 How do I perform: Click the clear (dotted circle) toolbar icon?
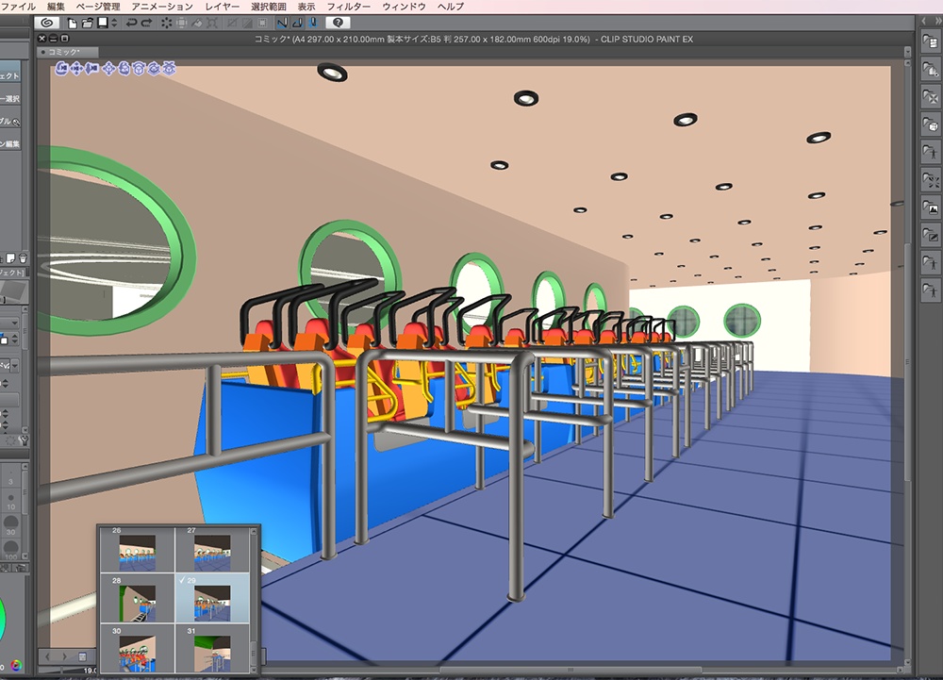(x=166, y=23)
